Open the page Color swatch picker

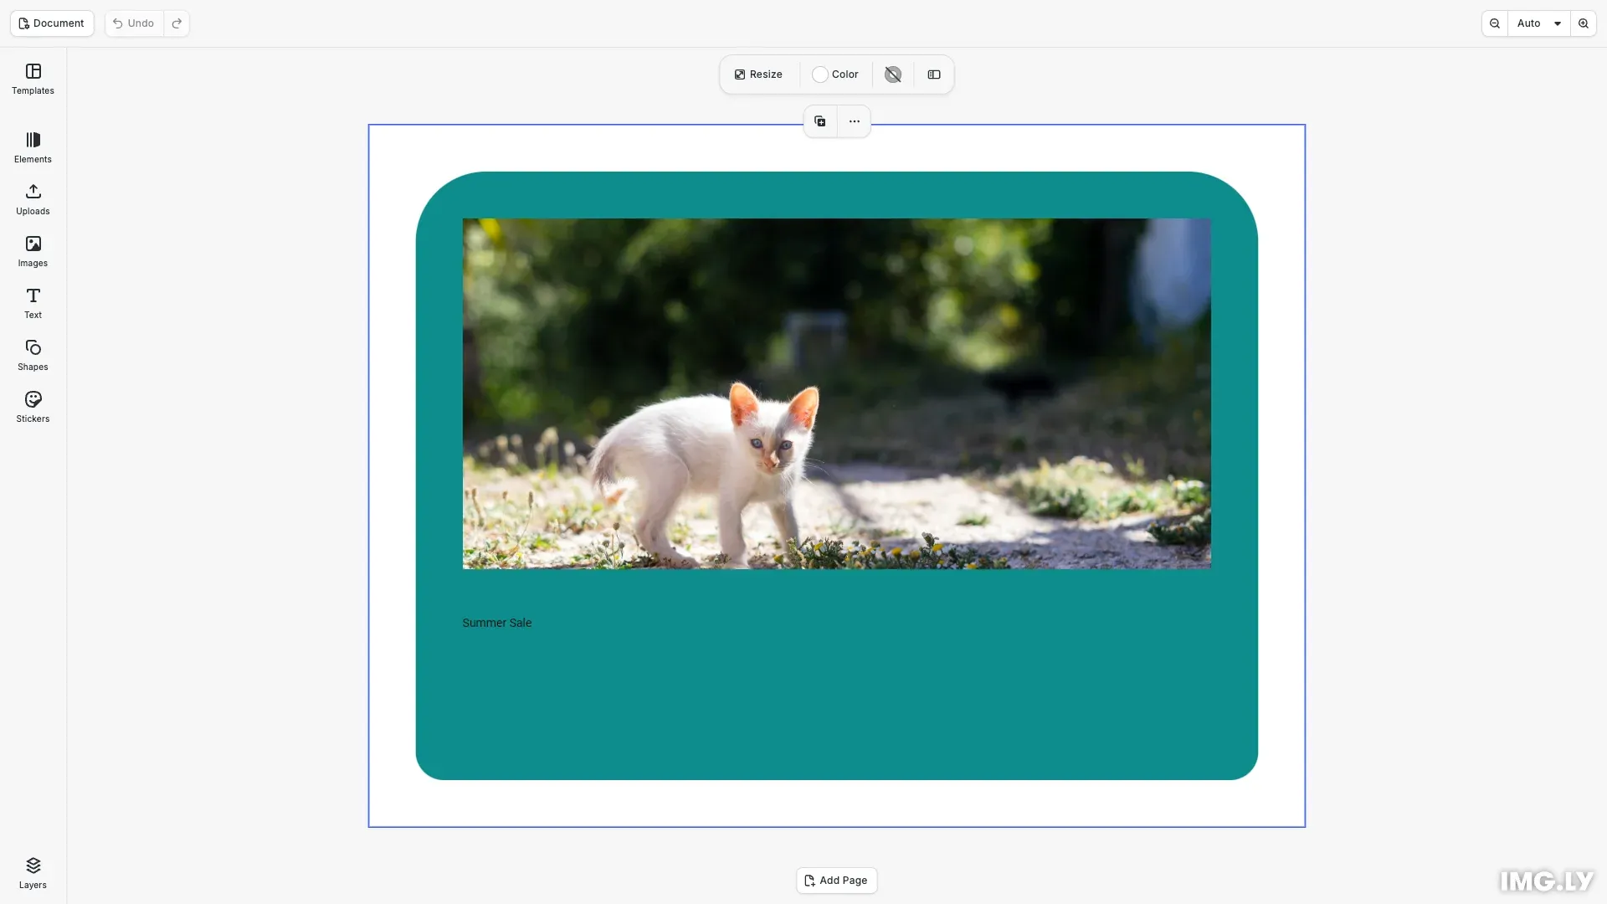[835, 74]
